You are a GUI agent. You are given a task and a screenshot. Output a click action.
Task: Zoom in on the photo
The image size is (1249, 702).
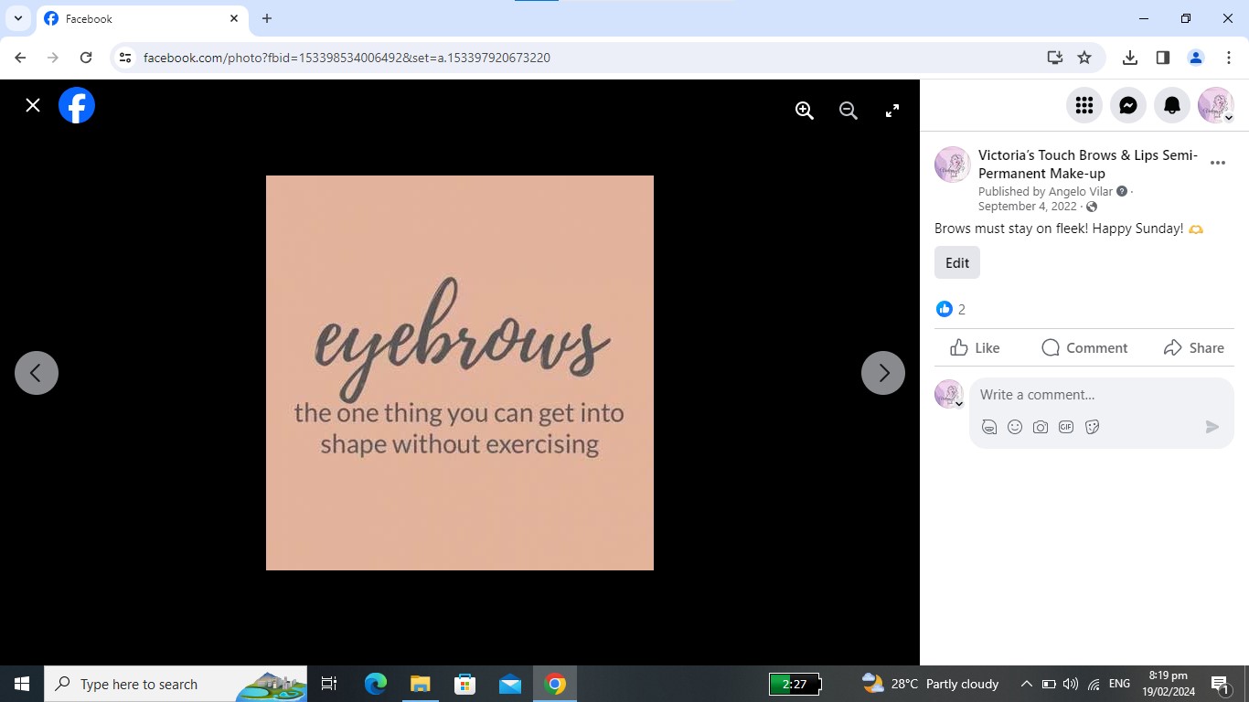805,111
